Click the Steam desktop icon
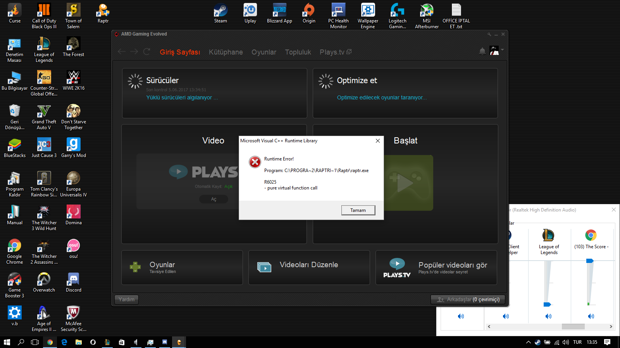Image resolution: width=620 pixels, height=348 pixels. (x=220, y=14)
